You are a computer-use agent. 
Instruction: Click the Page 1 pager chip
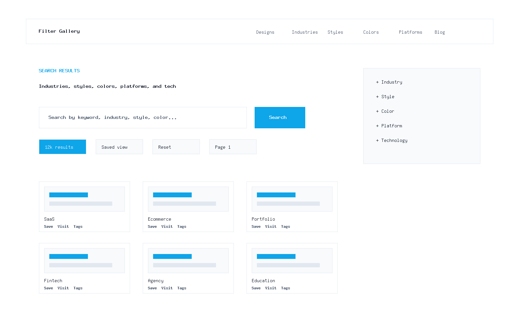coord(233,147)
